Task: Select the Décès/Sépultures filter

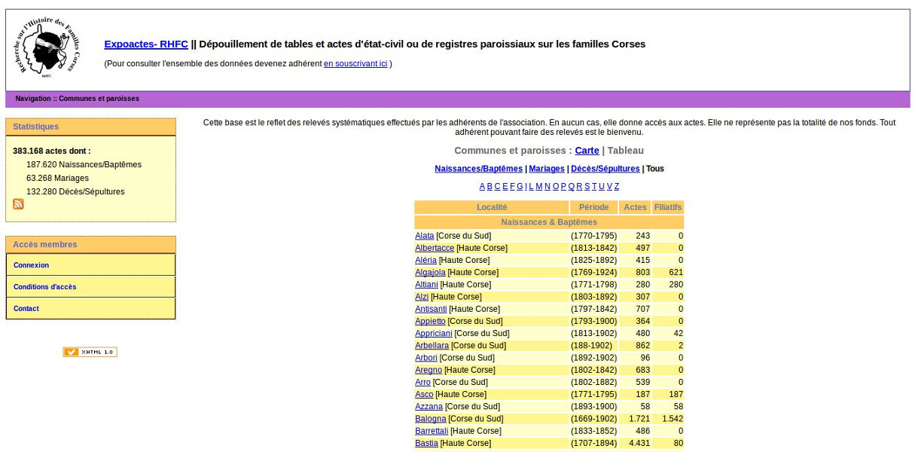Action: coord(605,169)
